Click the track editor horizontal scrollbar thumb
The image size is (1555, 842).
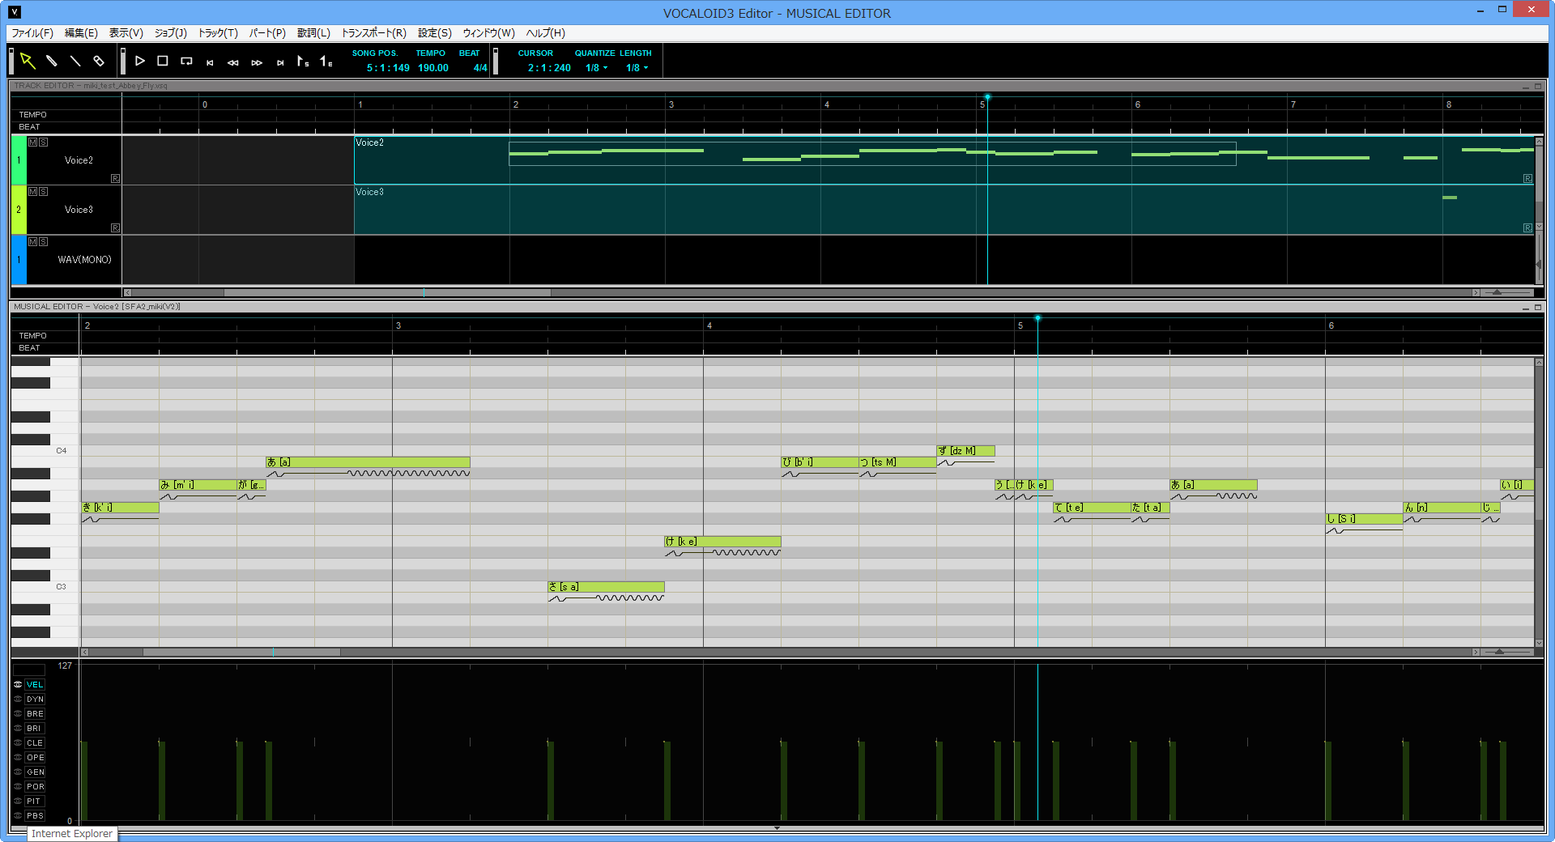click(387, 292)
